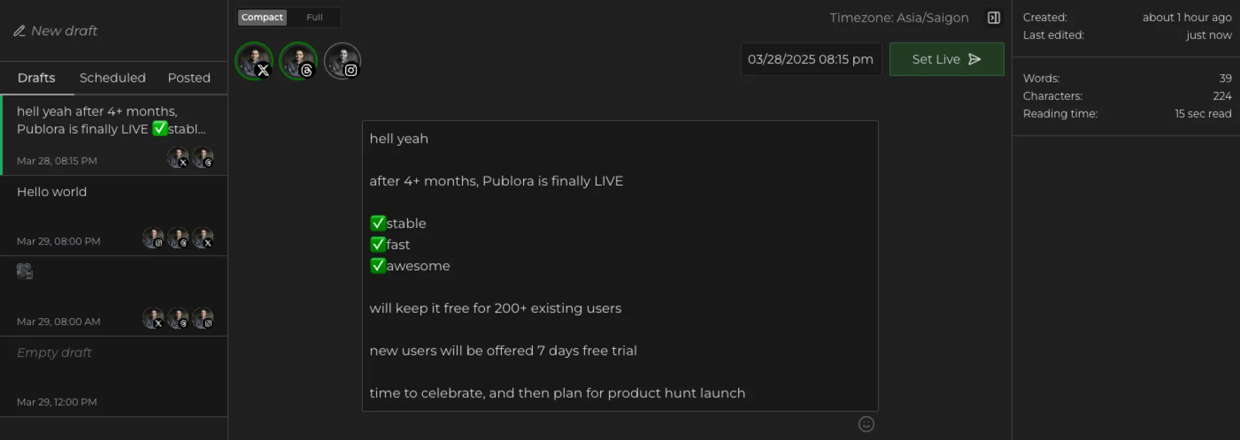Click the Instagram avatar on the Hello world draft
Image resolution: width=1240 pixels, height=440 pixels.
[x=153, y=238]
